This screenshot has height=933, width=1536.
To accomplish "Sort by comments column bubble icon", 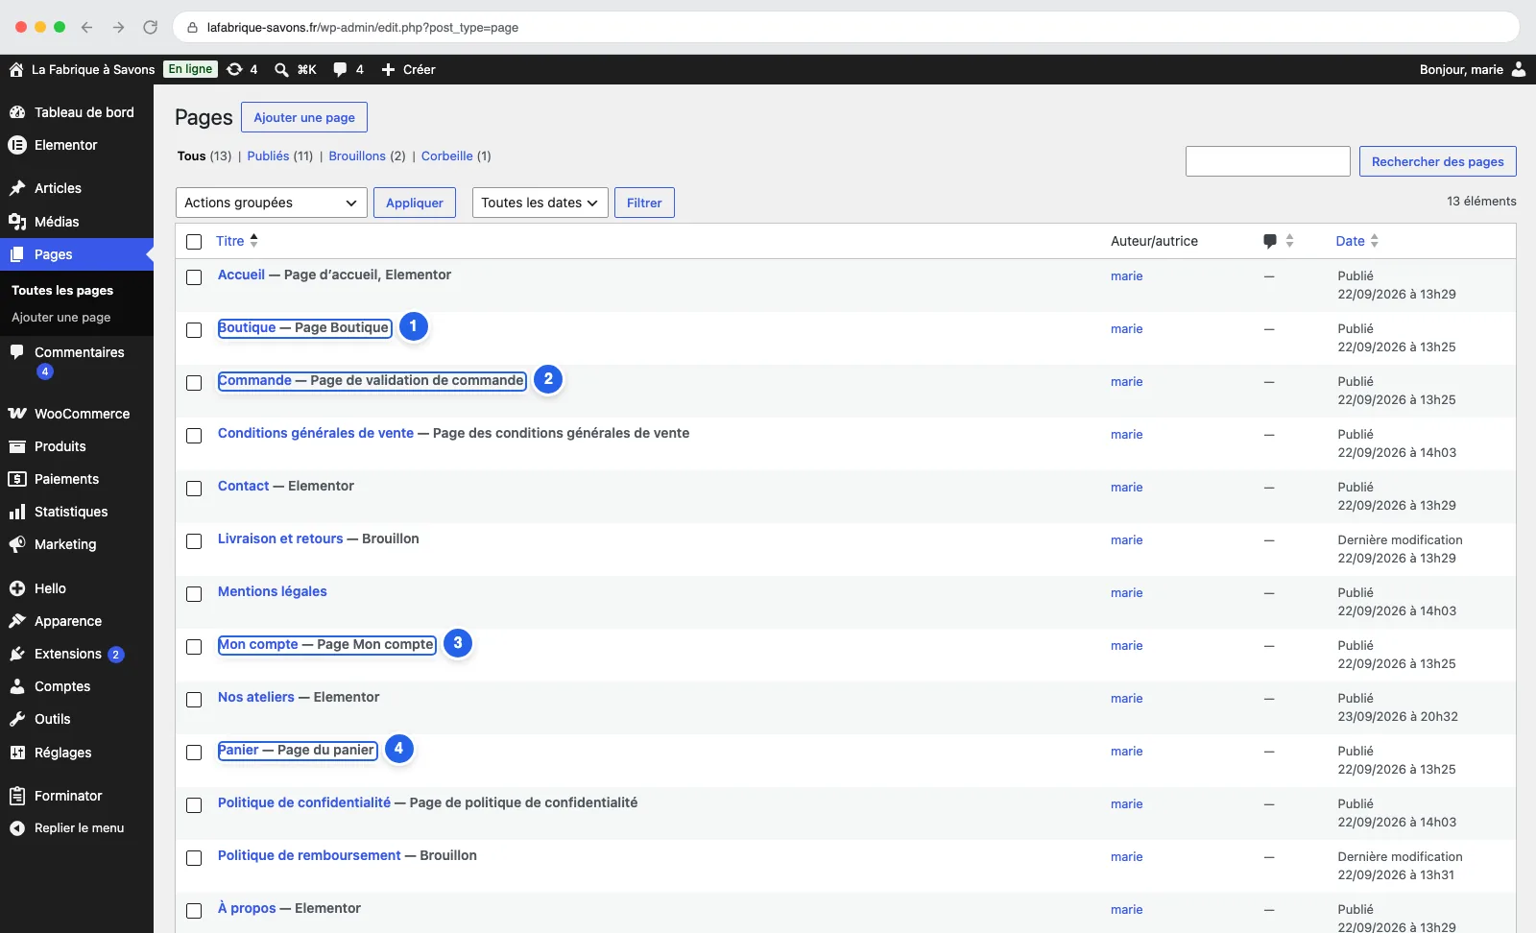I will coord(1270,241).
